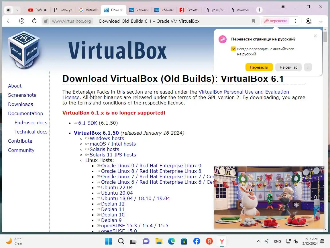Expand the tab audio dropdown arrow
The image size is (330, 248).
coord(17,10)
